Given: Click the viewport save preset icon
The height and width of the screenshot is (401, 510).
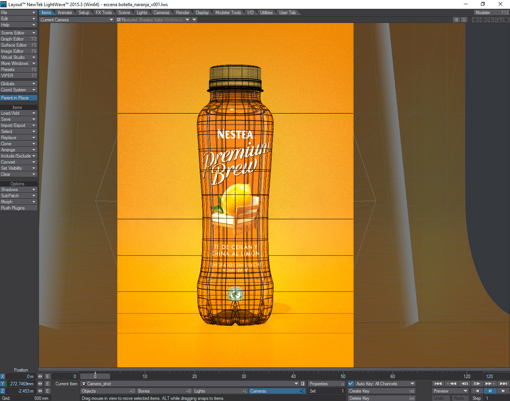Looking at the screenshot, I should click(464, 20).
